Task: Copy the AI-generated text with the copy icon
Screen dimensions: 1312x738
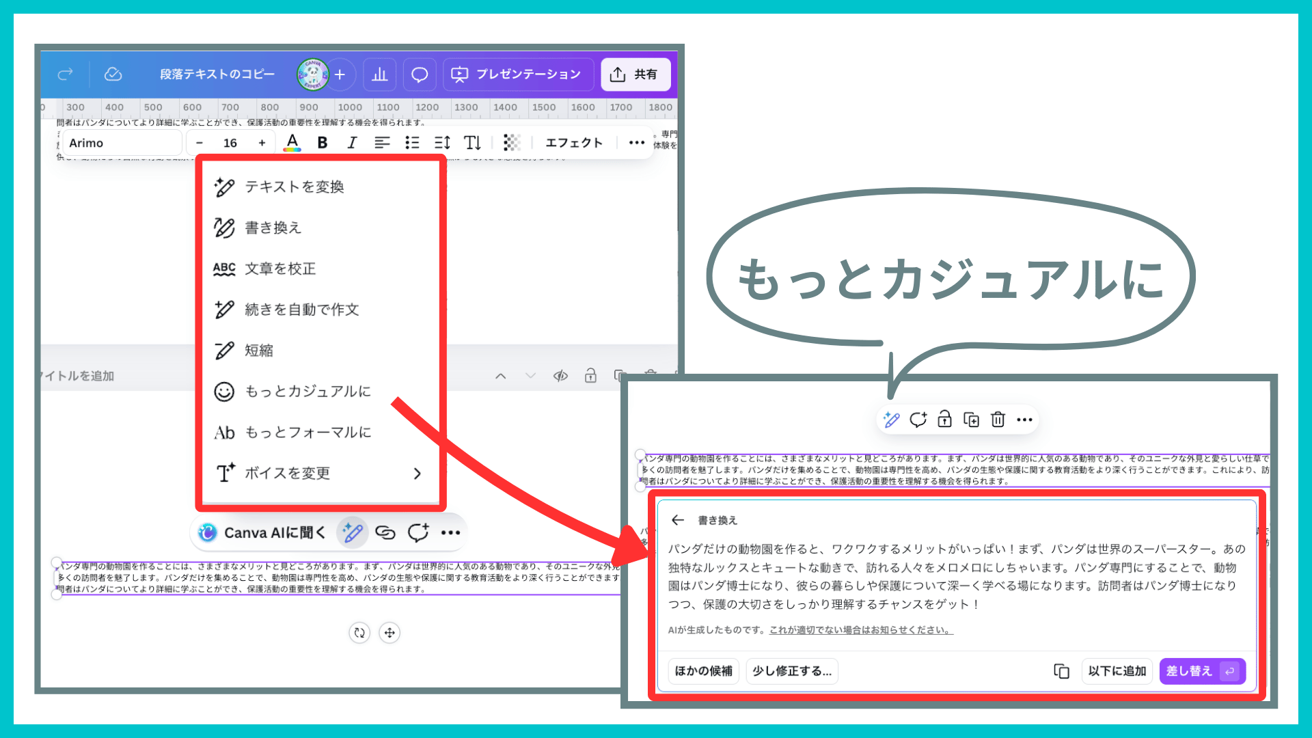Action: click(1061, 671)
